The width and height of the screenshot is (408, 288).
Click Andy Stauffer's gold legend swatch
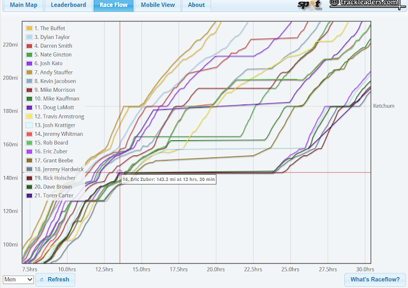(x=29, y=73)
